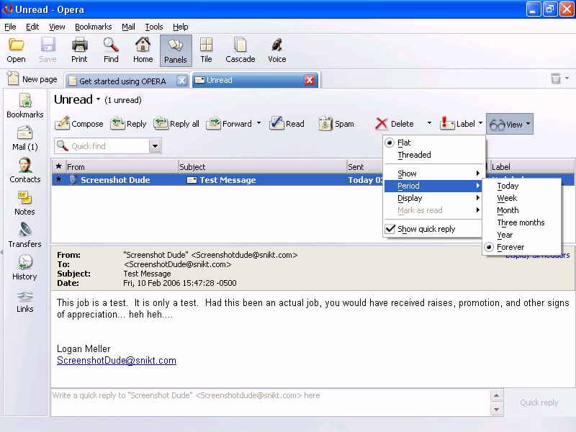Select the Today period option
The image size is (576, 432).
coord(508,186)
